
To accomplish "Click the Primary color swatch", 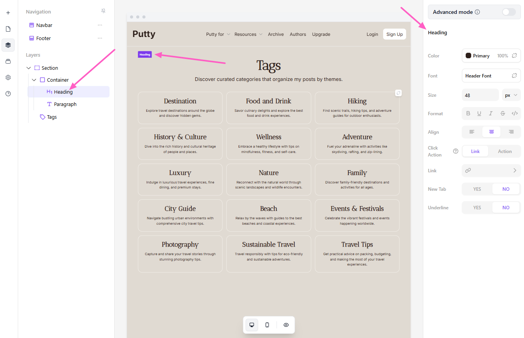I will tap(468, 55).
